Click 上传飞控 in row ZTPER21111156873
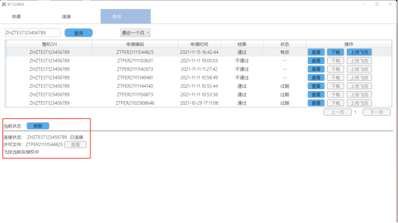 click(x=359, y=95)
